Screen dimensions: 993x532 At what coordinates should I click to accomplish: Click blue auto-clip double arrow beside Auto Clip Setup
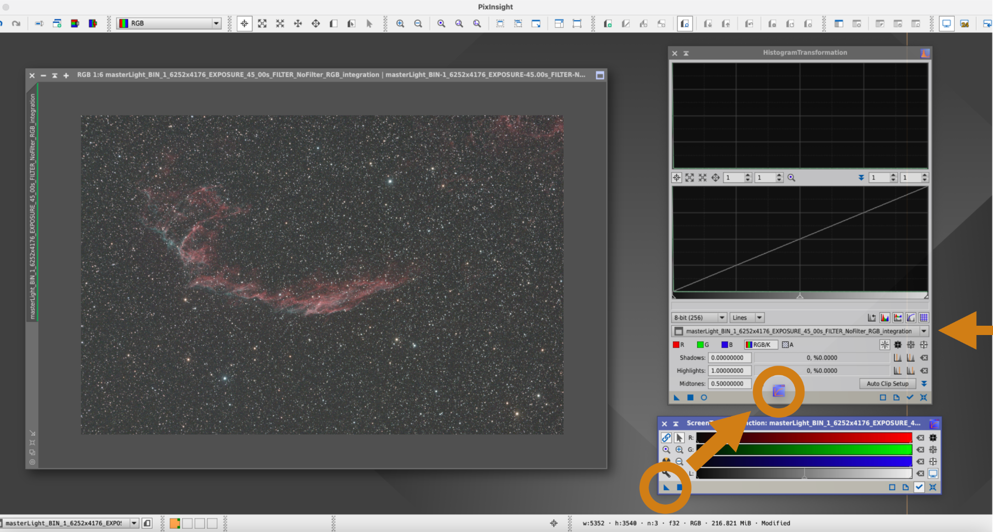click(x=924, y=384)
